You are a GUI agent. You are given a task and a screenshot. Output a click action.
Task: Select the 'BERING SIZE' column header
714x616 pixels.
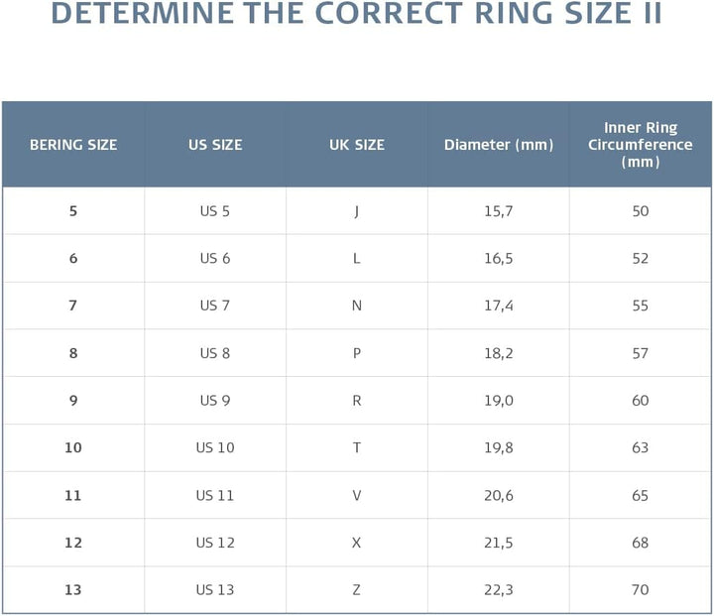(x=73, y=145)
